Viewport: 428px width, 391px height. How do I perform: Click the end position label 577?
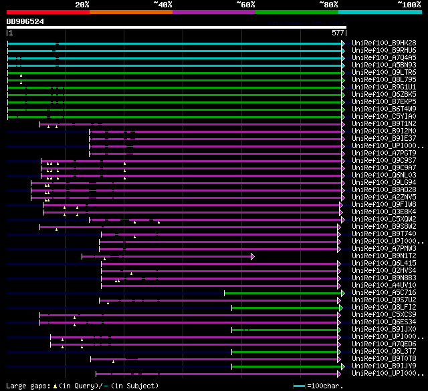pyautogui.click(x=338, y=33)
